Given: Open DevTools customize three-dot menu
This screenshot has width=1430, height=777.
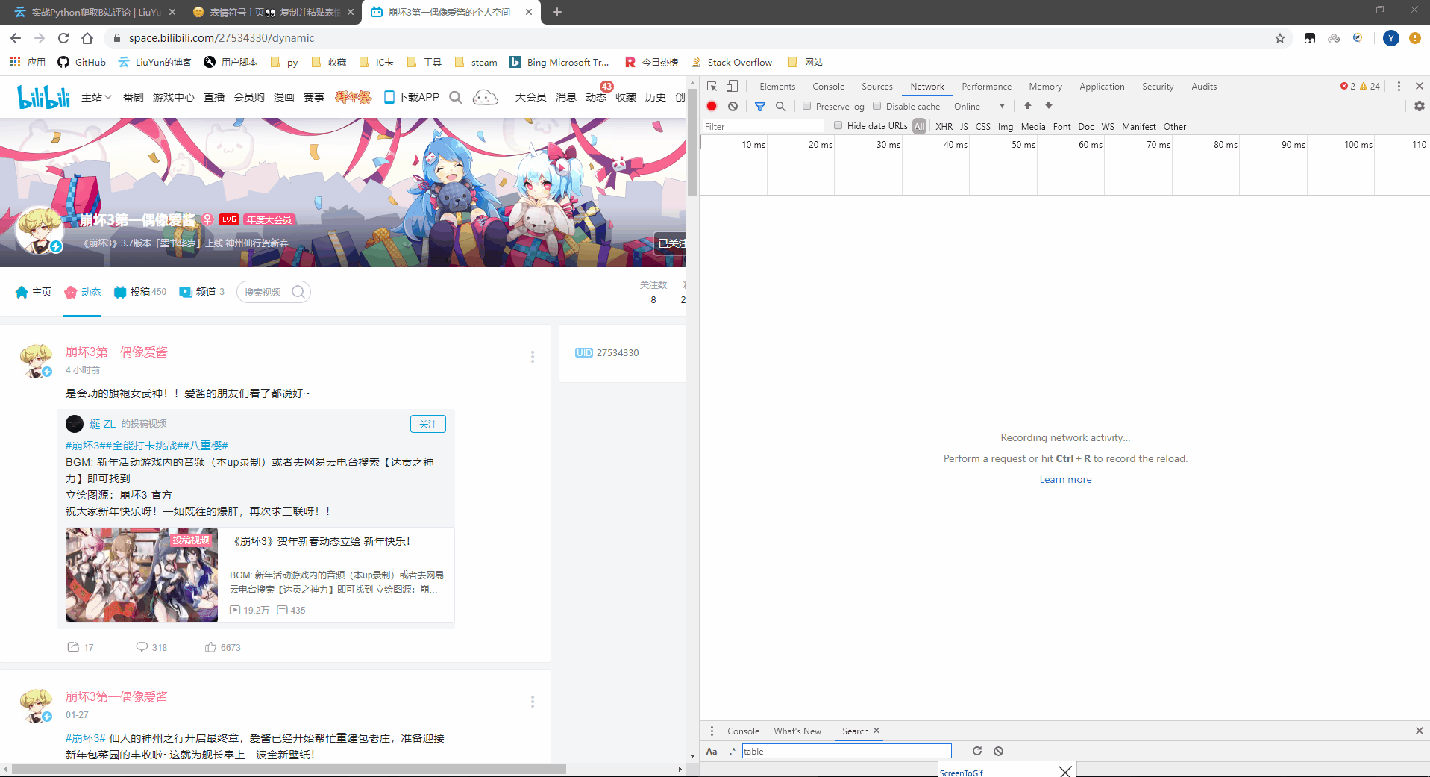Looking at the screenshot, I should pos(1399,87).
